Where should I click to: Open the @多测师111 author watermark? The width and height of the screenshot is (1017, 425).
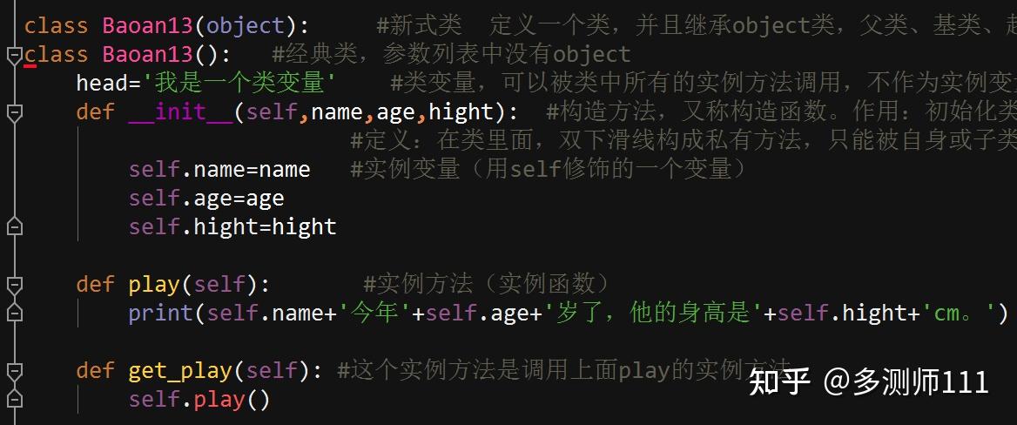click(x=906, y=381)
